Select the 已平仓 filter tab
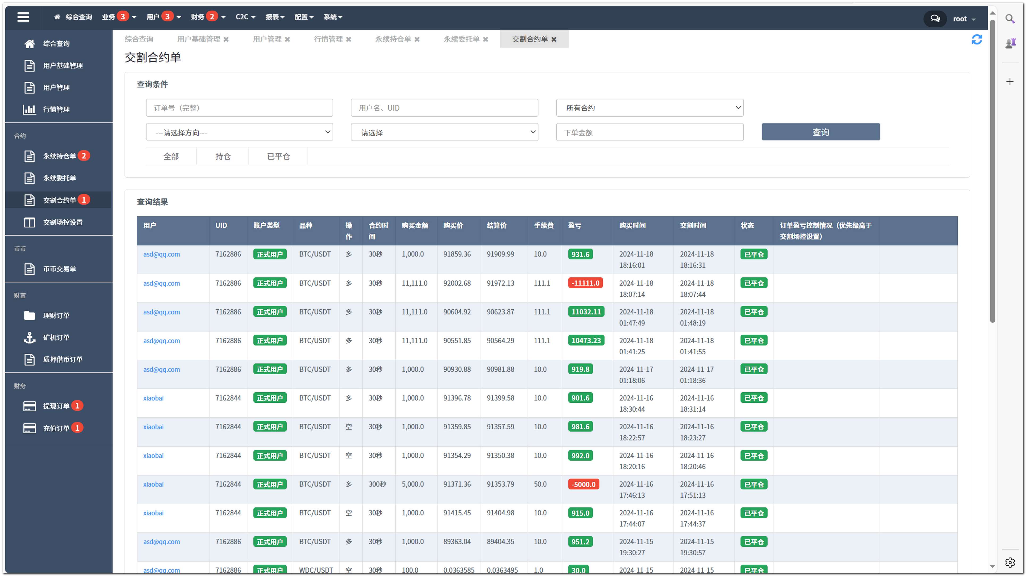Image resolution: width=1026 pixels, height=576 pixels. (x=278, y=157)
